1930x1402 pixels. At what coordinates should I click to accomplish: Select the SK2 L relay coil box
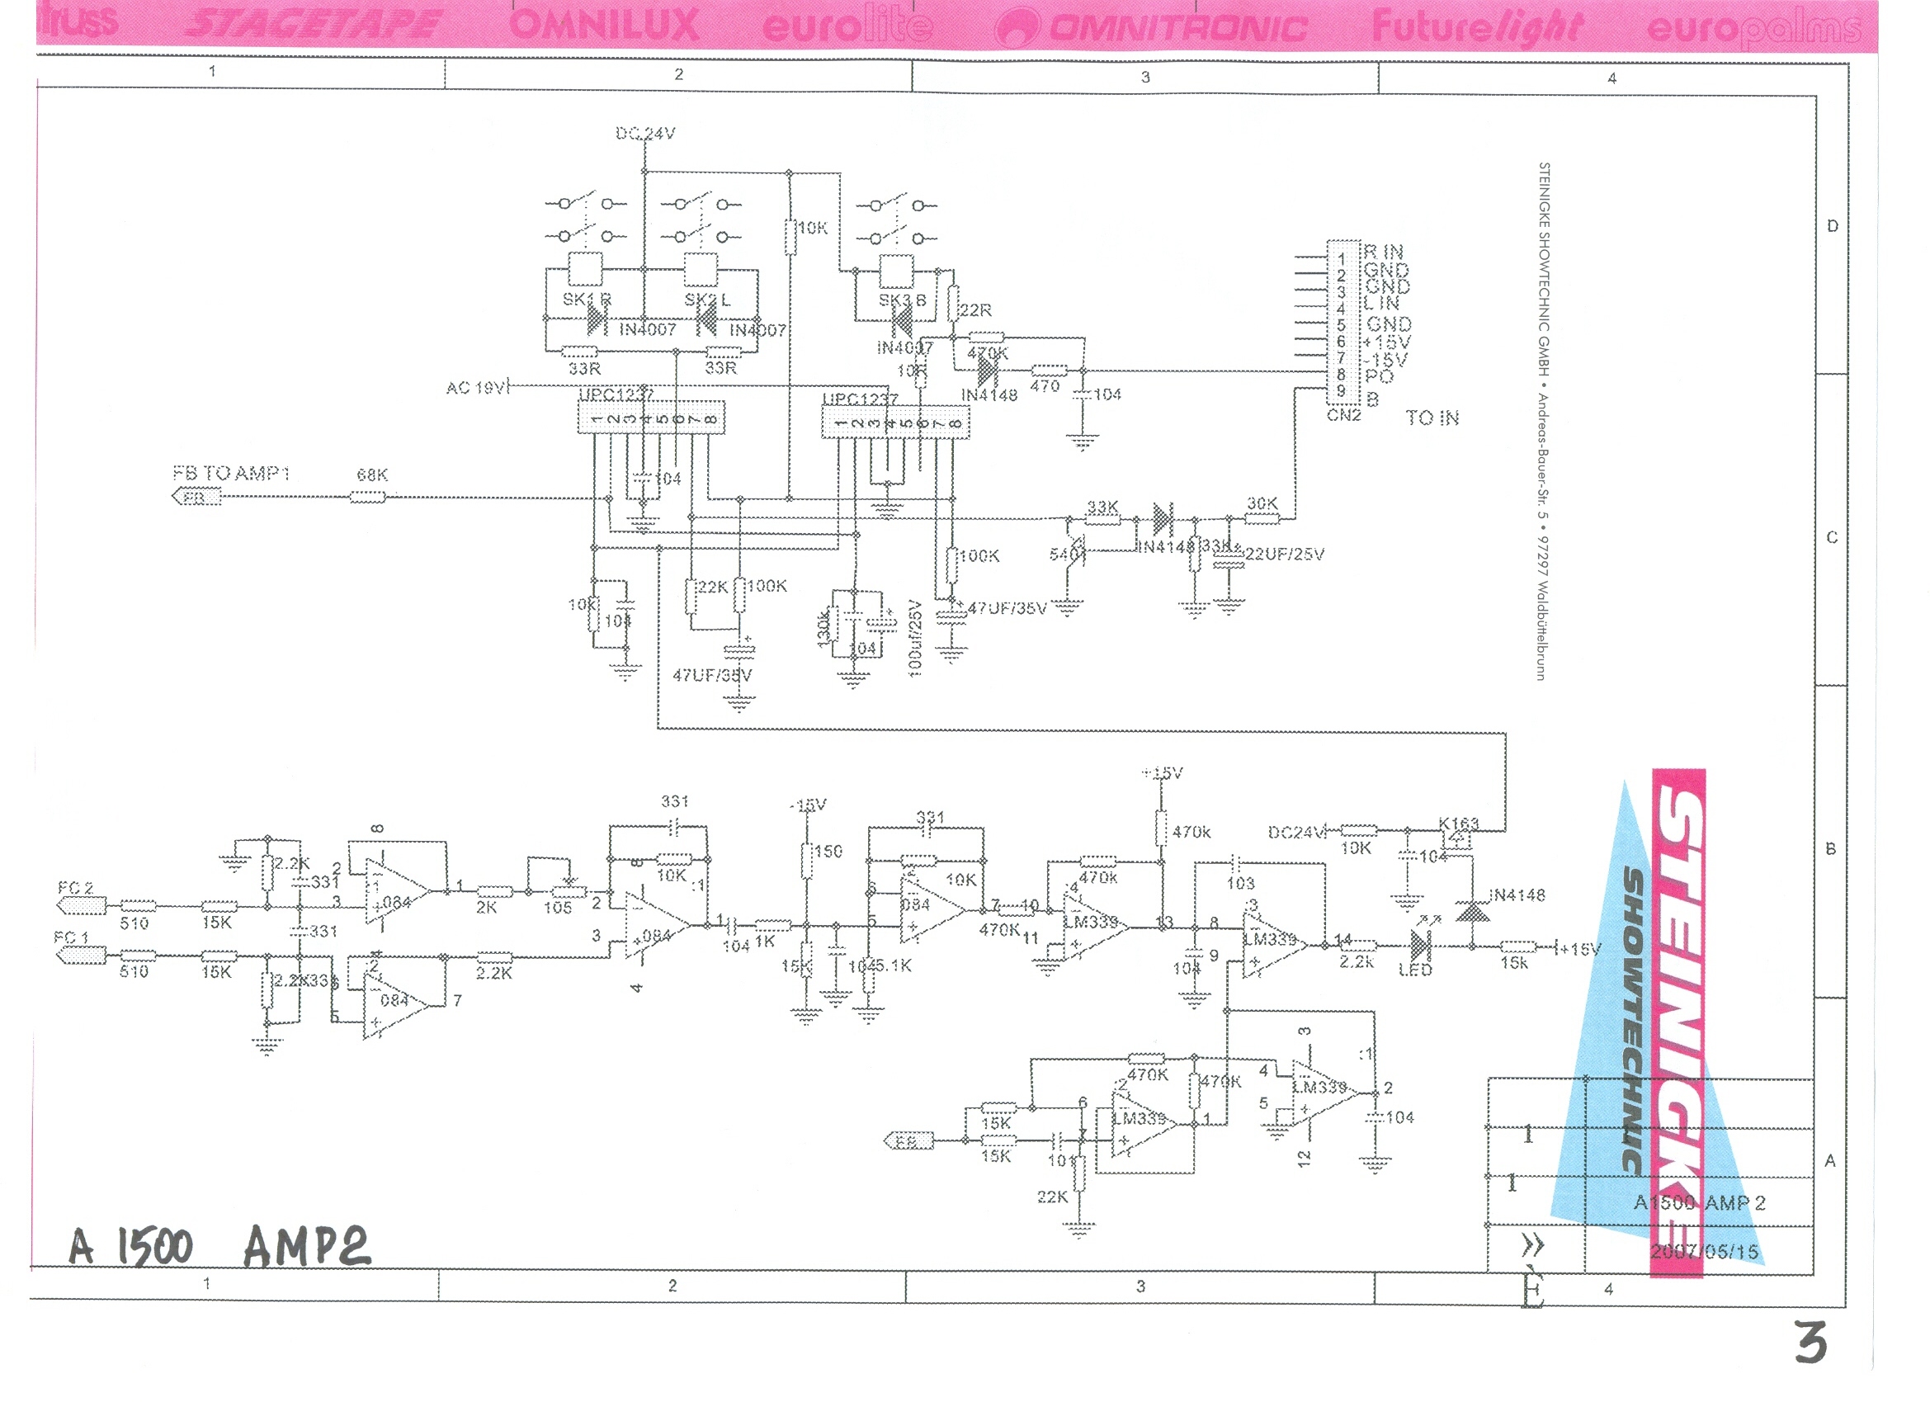[701, 269]
